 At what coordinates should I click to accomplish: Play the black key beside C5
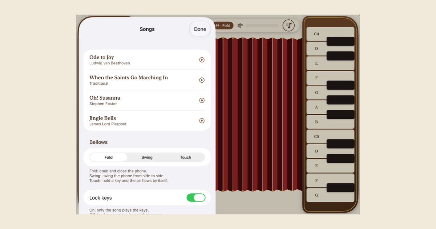pyautogui.click(x=340, y=144)
